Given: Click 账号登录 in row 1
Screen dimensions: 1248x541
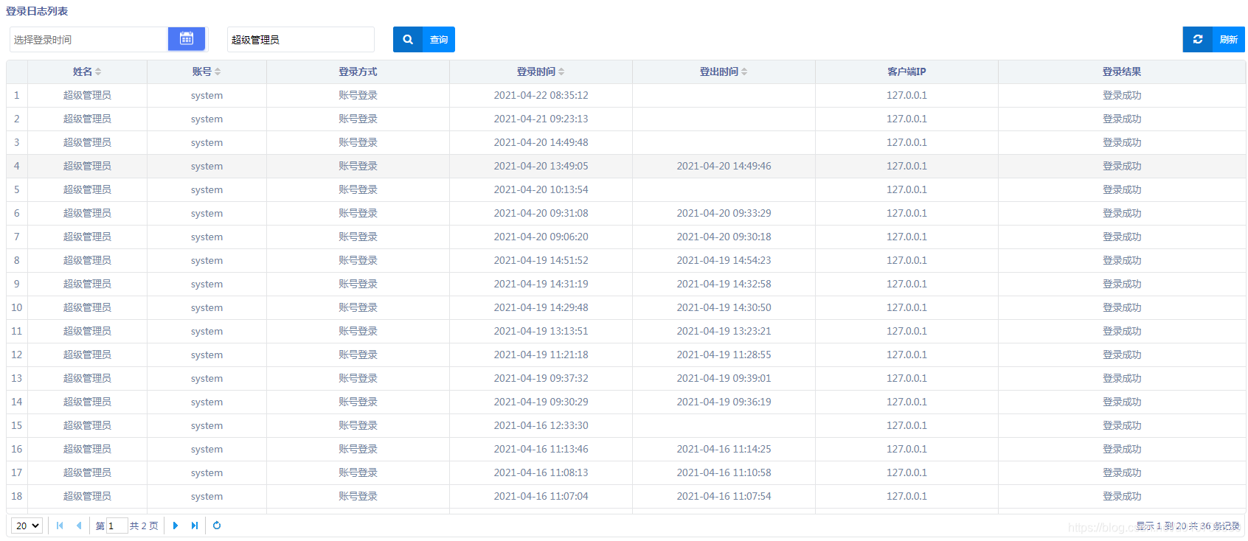Looking at the screenshot, I should coord(358,95).
